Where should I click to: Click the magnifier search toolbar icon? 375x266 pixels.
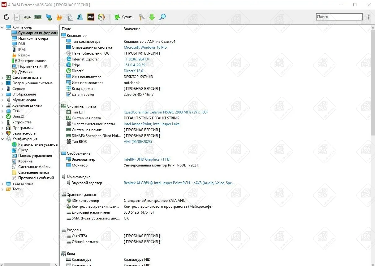click(x=162, y=17)
